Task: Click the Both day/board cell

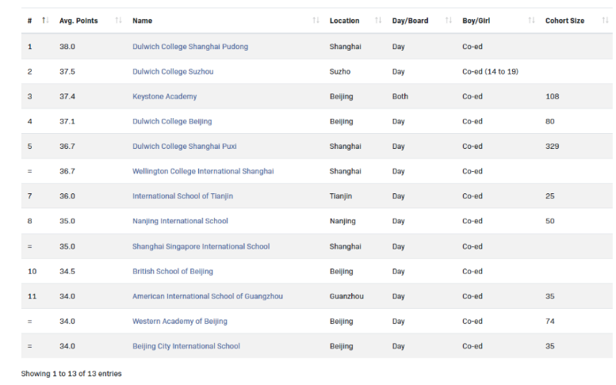Action: 400,96
